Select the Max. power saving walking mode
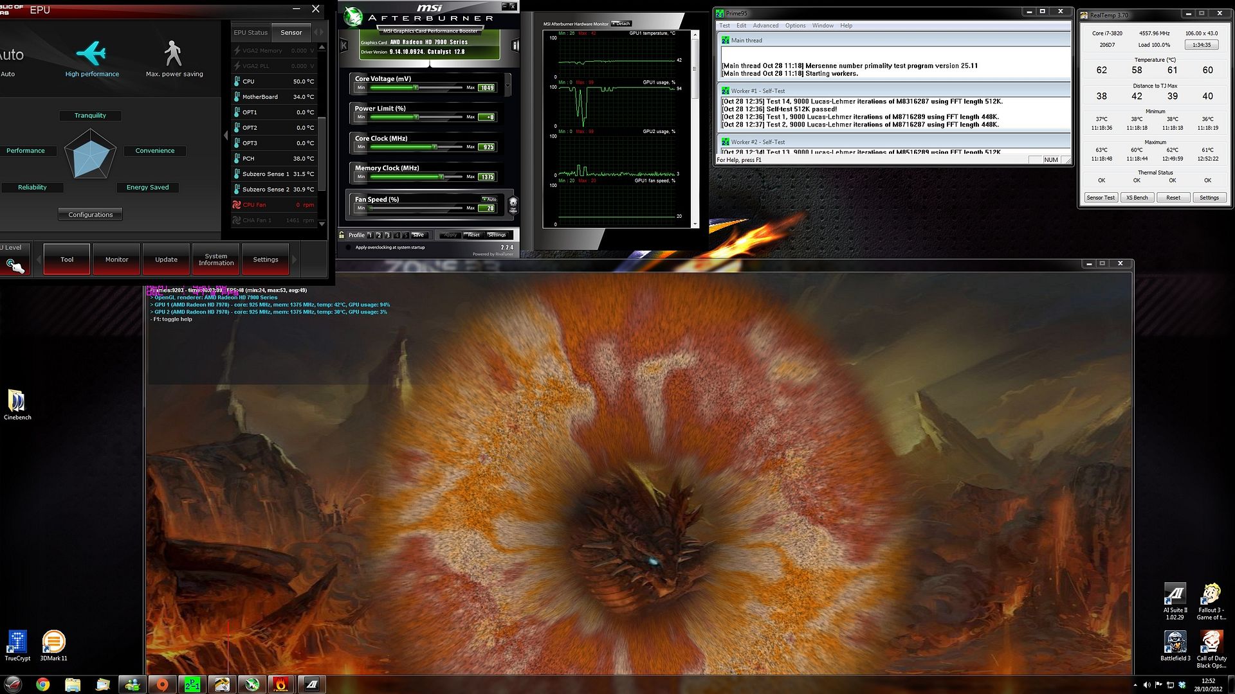The width and height of the screenshot is (1235, 694). 174,59
